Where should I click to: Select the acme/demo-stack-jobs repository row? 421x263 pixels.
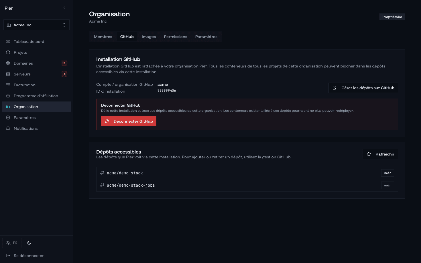247,185
